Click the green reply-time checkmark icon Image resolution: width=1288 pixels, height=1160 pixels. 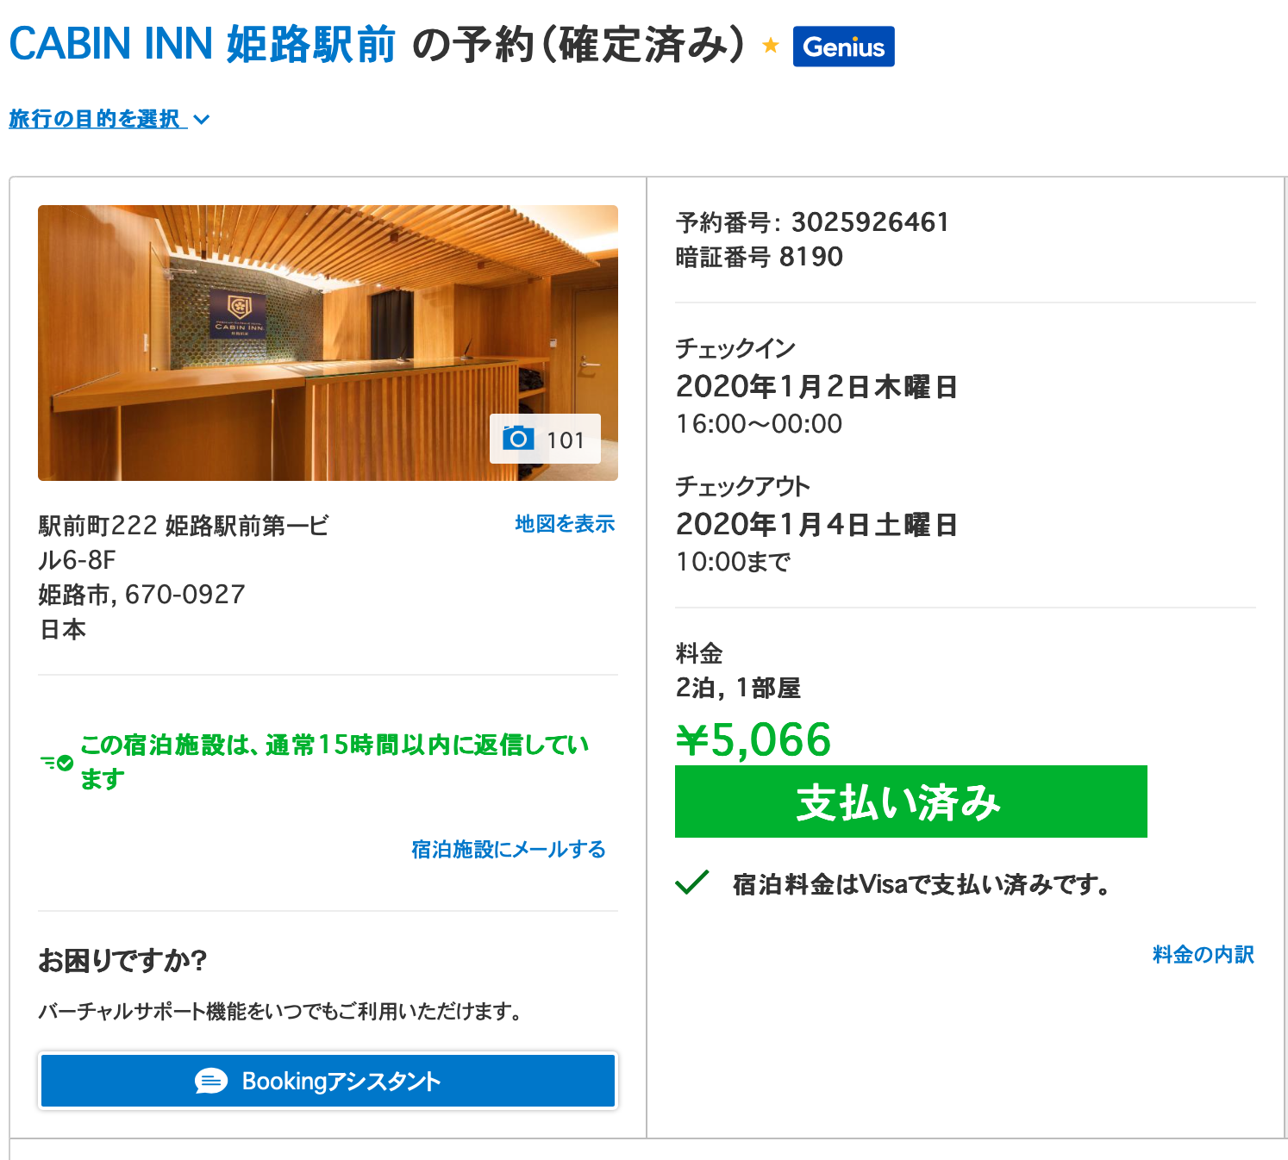(x=59, y=763)
